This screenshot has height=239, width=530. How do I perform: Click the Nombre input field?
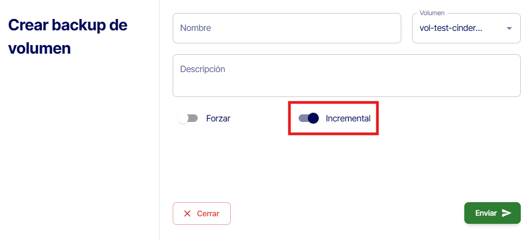tap(286, 28)
